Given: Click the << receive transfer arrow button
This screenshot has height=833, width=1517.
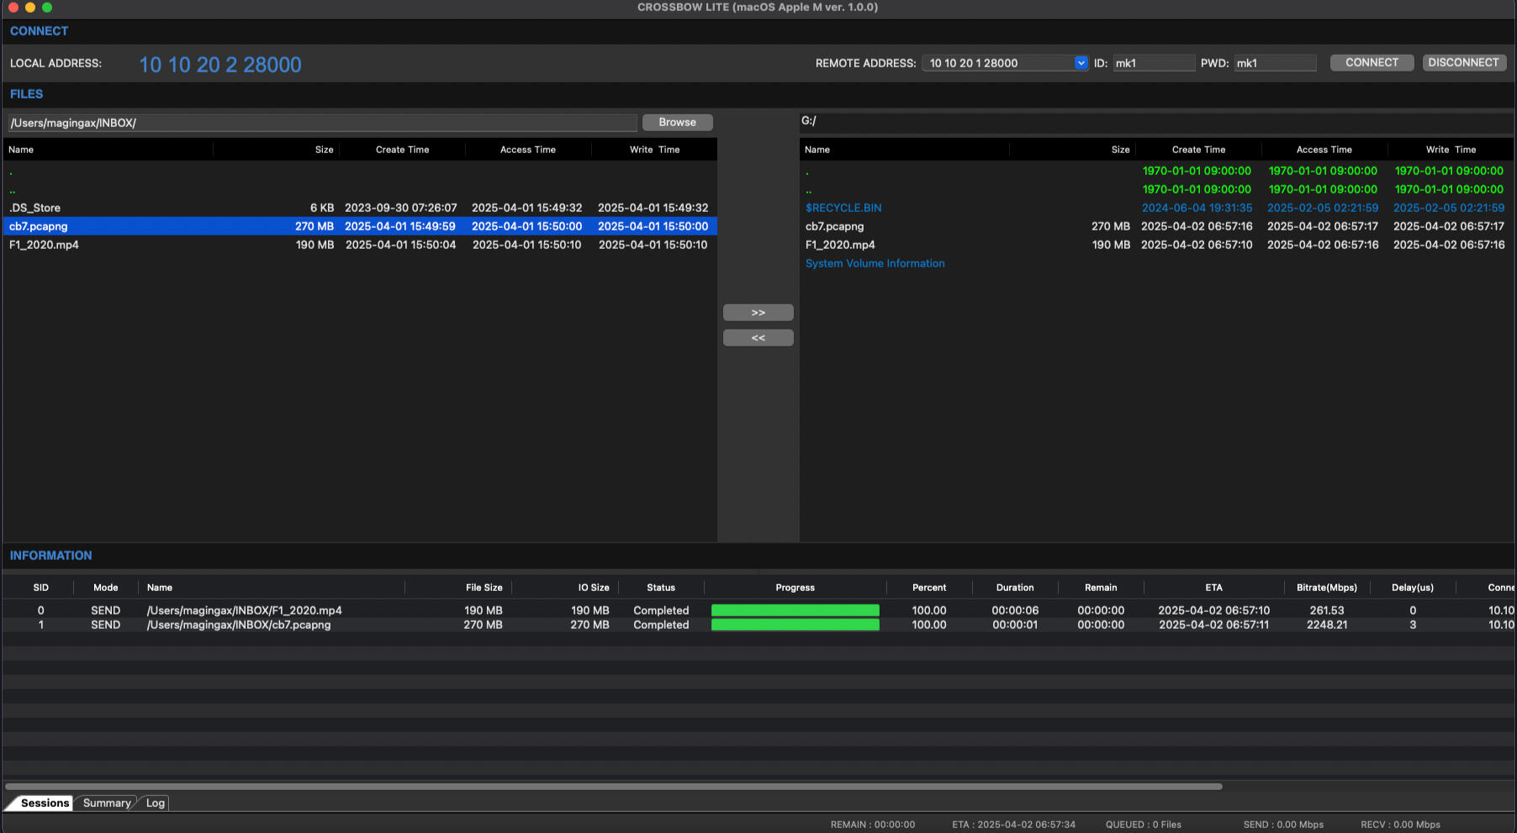Looking at the screenshot, I should coord(758,338).
